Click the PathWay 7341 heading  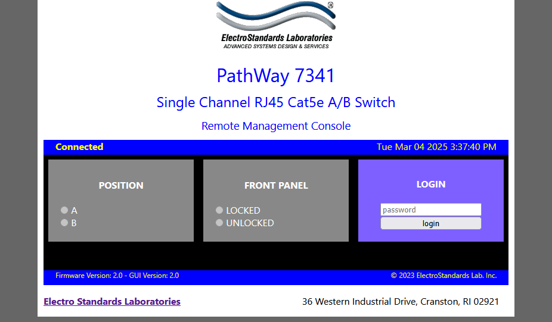(275, 76)
